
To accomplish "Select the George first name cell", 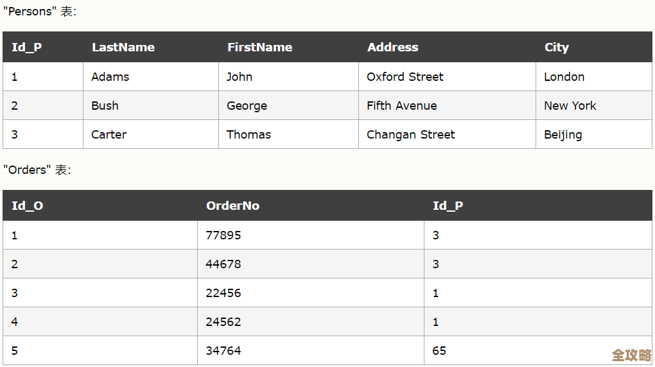I will coord(247,106).
